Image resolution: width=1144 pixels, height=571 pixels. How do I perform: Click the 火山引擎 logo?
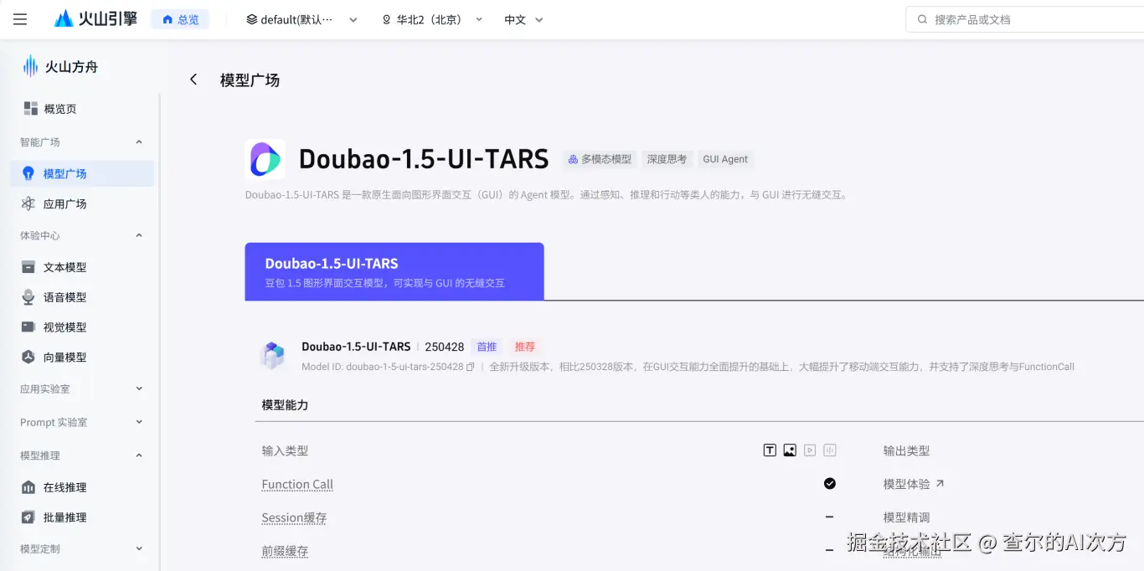(95, 18)
